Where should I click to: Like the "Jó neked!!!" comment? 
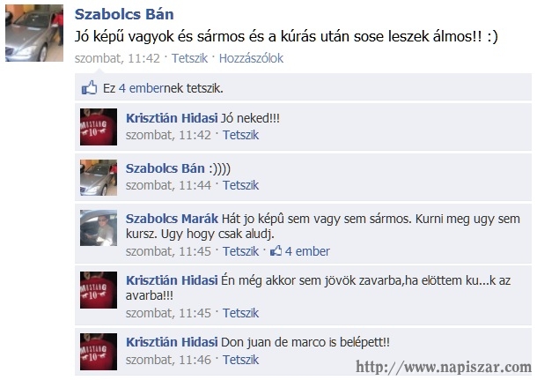point(240,135)
